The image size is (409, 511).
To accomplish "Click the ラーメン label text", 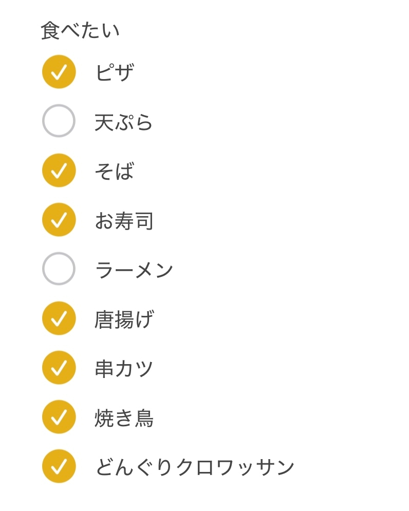I will pyautogui.click(x=134, y=270).
